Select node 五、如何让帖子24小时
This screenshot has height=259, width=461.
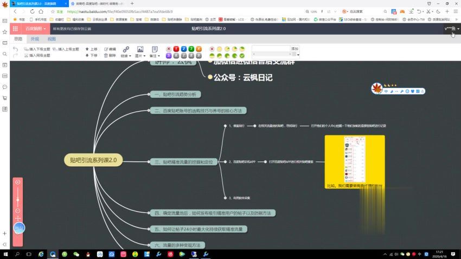[199, 229]
